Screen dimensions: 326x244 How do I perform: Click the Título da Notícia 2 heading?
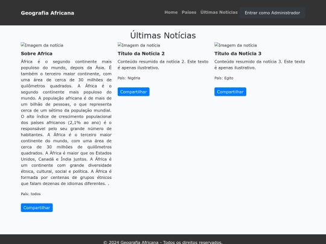coord(141,54)
